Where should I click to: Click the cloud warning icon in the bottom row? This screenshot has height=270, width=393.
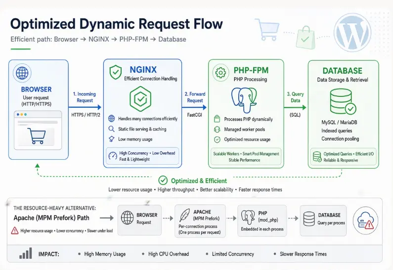pos(366,221)
